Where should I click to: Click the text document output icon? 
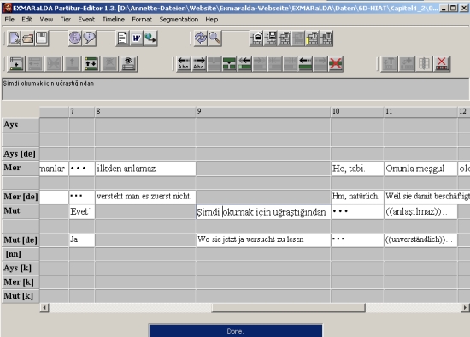122,38
